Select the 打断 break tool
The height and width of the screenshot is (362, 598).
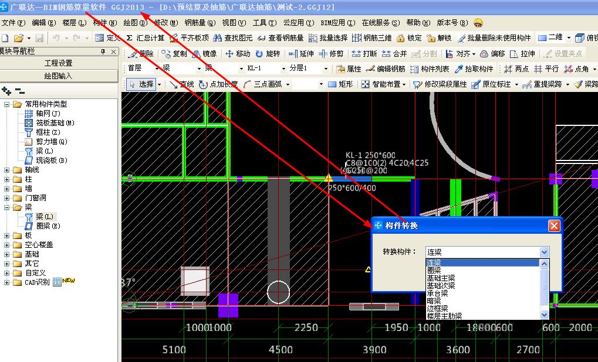[364, 54]
